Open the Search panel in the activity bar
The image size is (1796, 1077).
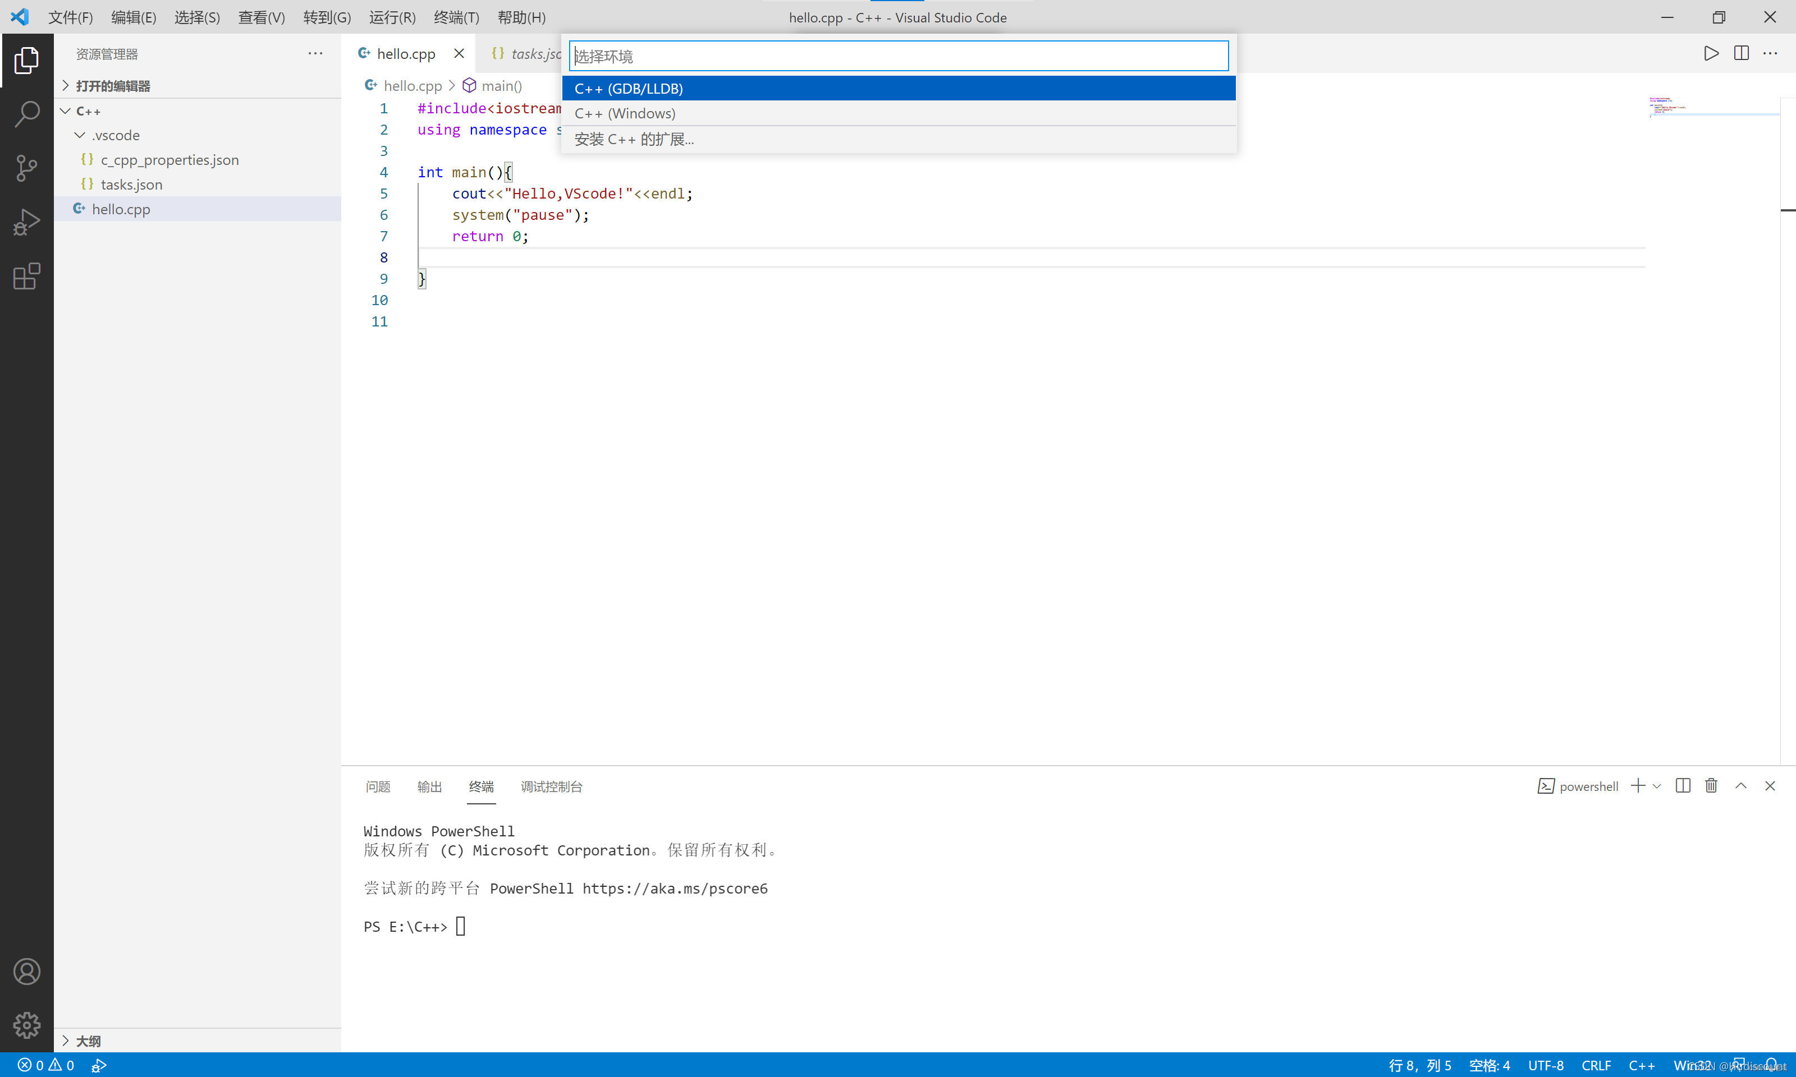(27, 113)
